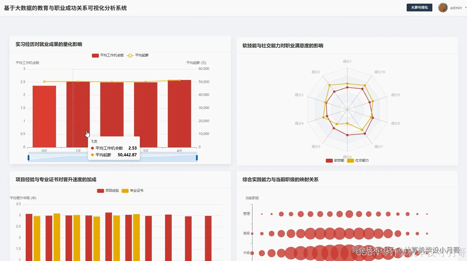467x261 pixels.
Task: Click the 当前职级 axis title
Action: 252,198
